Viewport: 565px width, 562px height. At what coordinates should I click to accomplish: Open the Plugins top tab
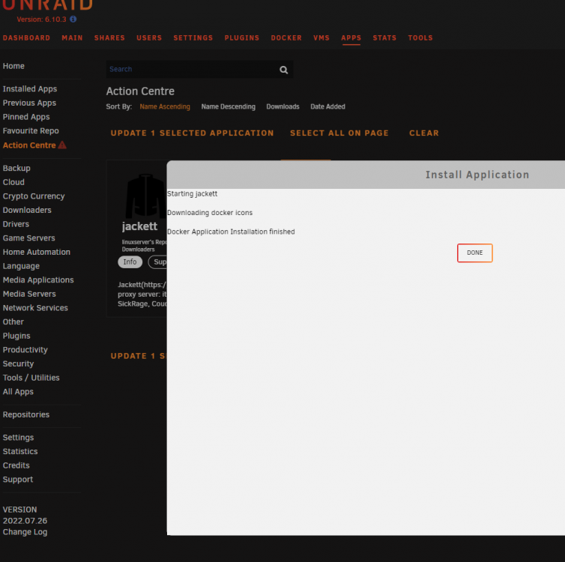(x=242, y=37)
